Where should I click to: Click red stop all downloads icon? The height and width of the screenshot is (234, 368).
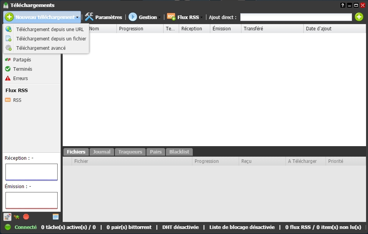coord(26,217)
